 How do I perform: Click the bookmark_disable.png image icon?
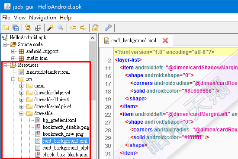click(38, 127)
